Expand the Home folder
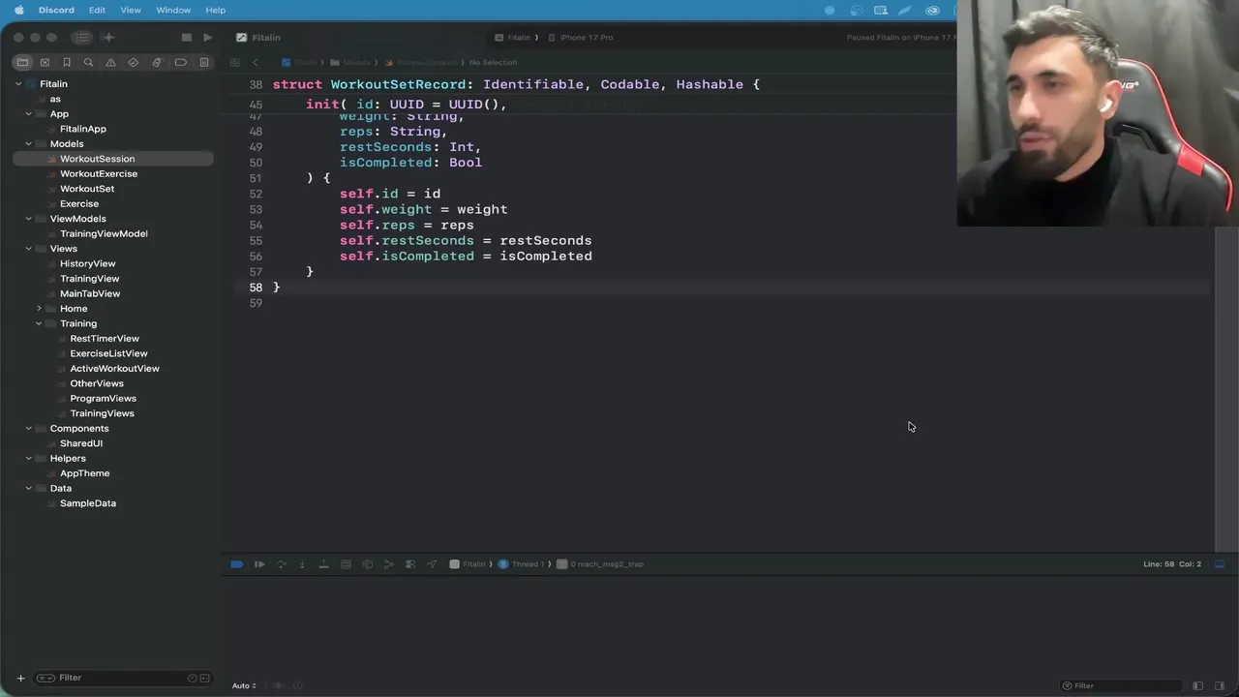 coord(39,309)
